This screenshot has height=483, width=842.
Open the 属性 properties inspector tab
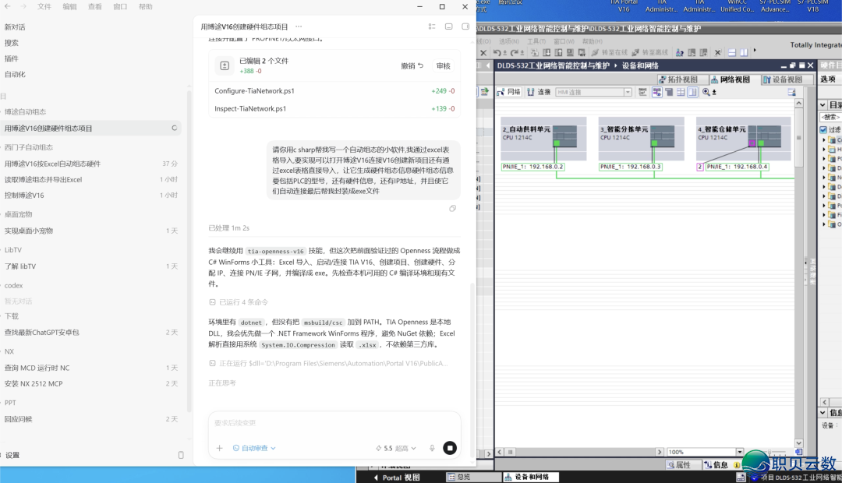point(683,465)
